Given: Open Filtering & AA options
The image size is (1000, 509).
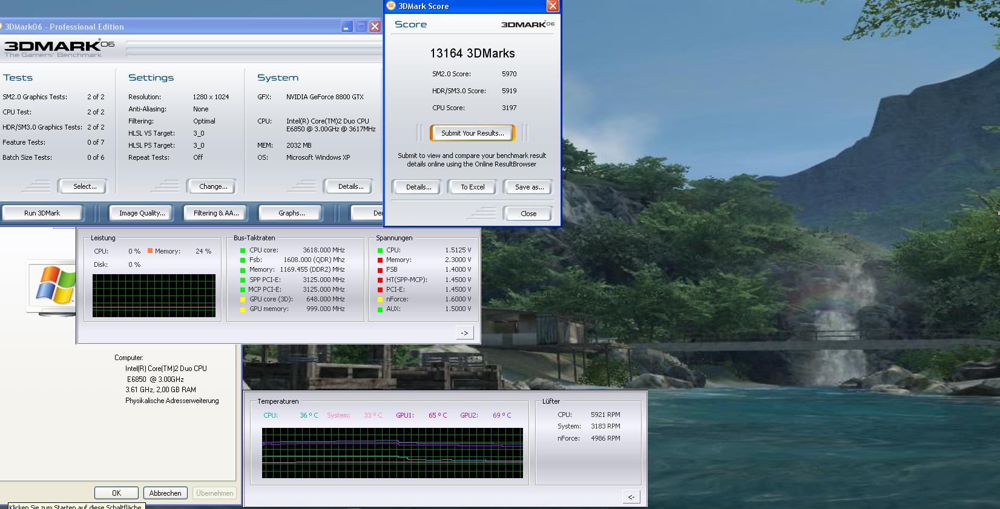Looking at the screenshot, I should click(x=216, y=213).
